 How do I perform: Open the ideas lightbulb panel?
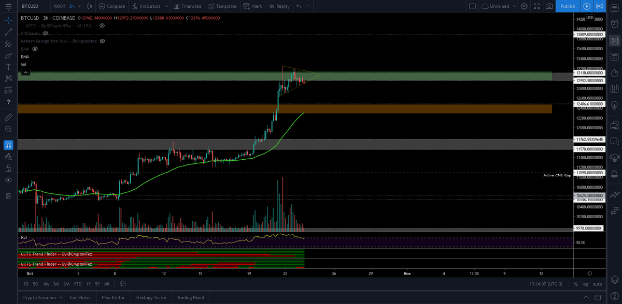[x=615, y=105]
